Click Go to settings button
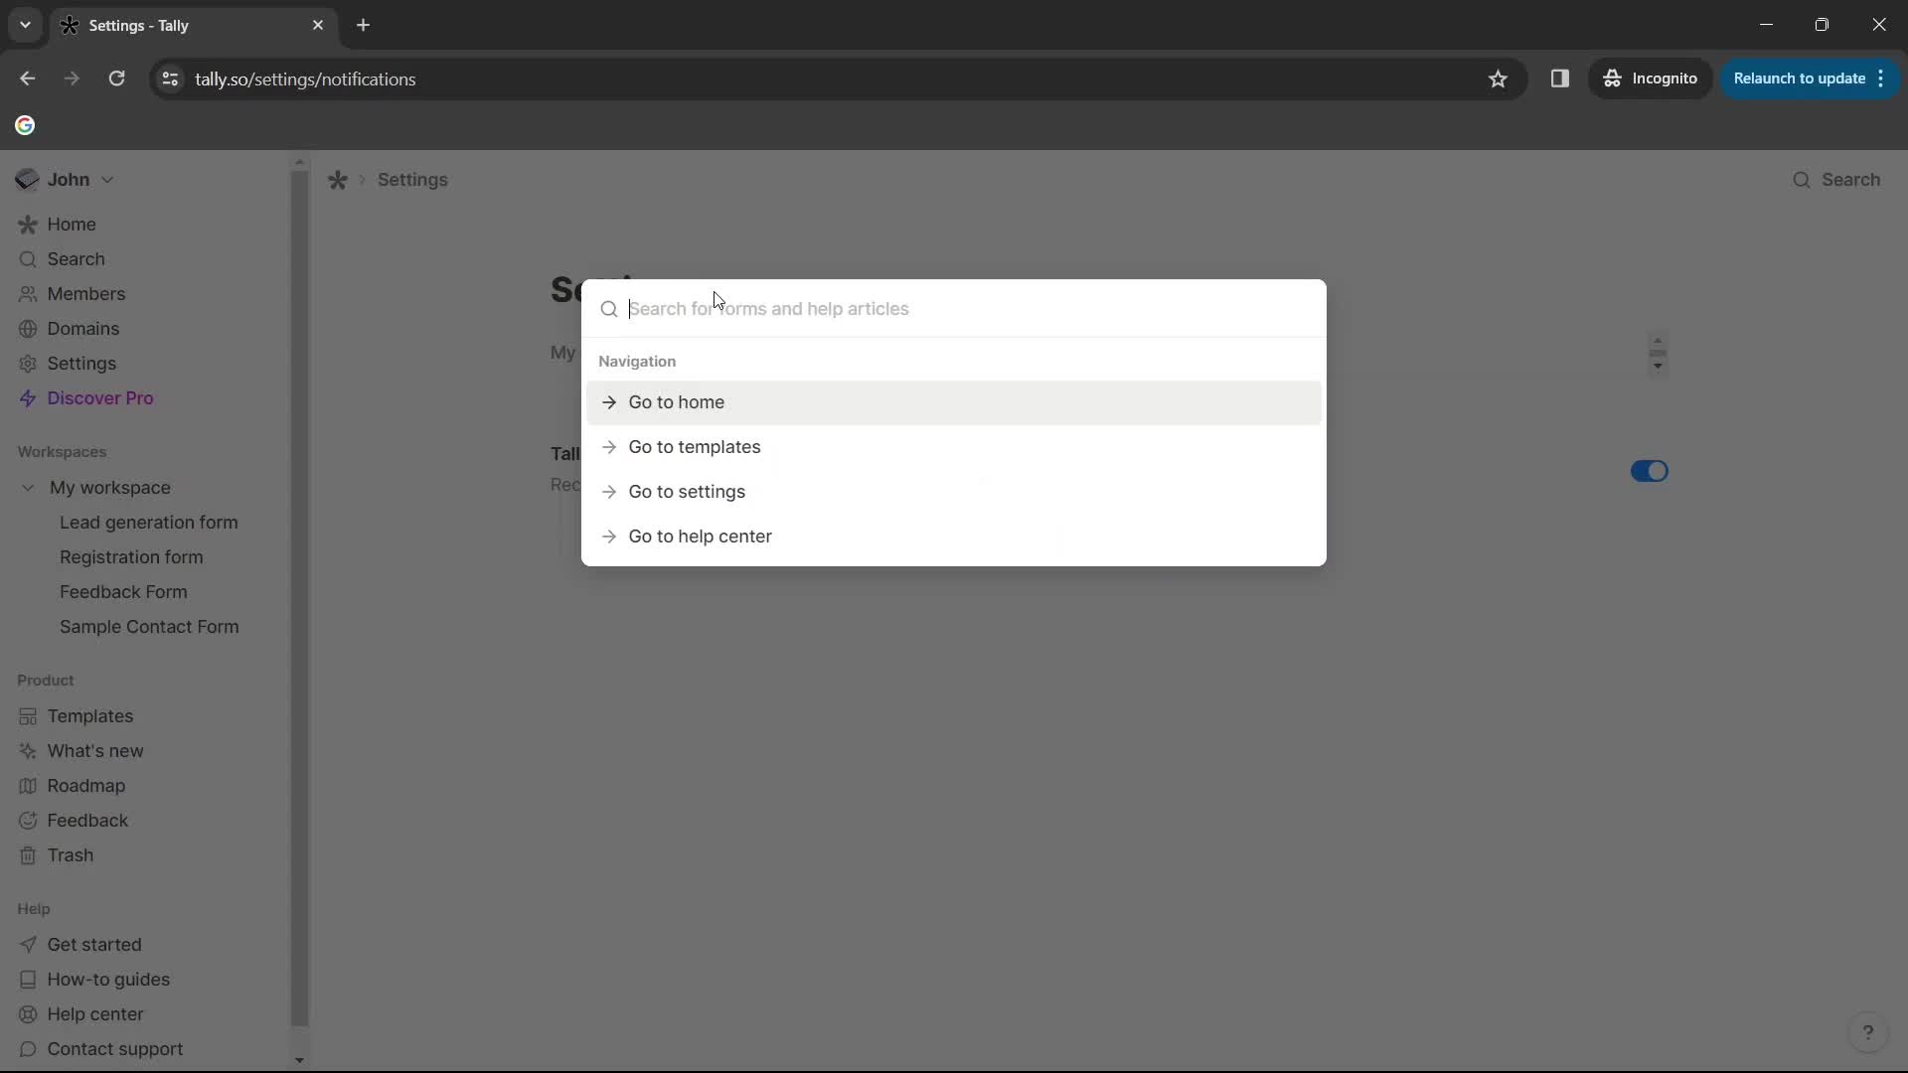 (687, 492)
